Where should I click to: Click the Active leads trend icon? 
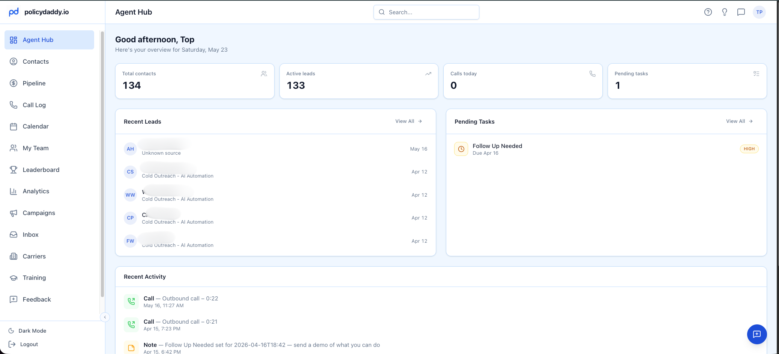click(x=428, y=74)
